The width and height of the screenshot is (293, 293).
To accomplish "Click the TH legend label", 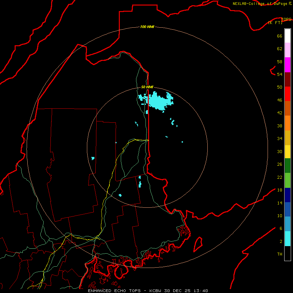I will point(280,254).
